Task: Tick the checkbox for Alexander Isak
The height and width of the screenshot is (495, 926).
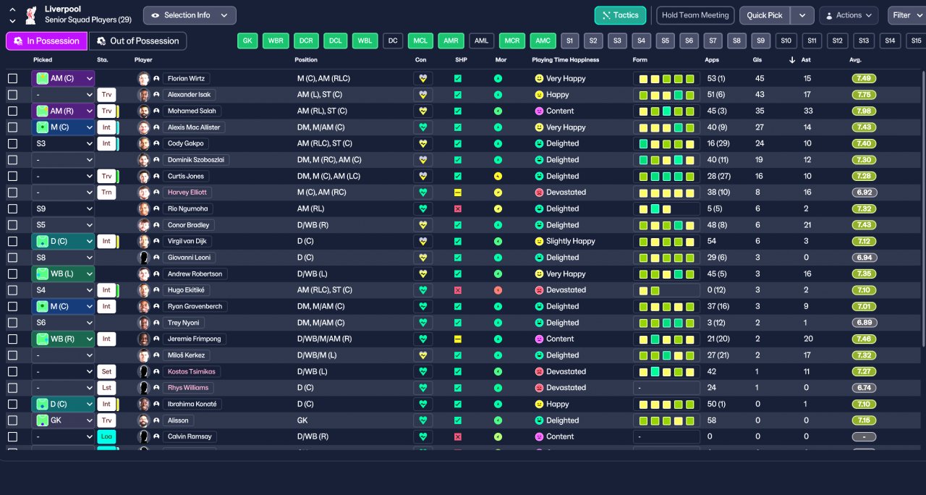Action: [x=12, y=95]
